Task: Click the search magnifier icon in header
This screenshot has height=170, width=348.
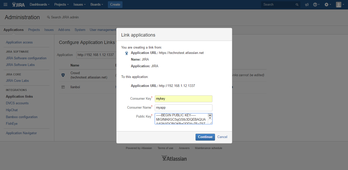Action: [x=297, y=5]
